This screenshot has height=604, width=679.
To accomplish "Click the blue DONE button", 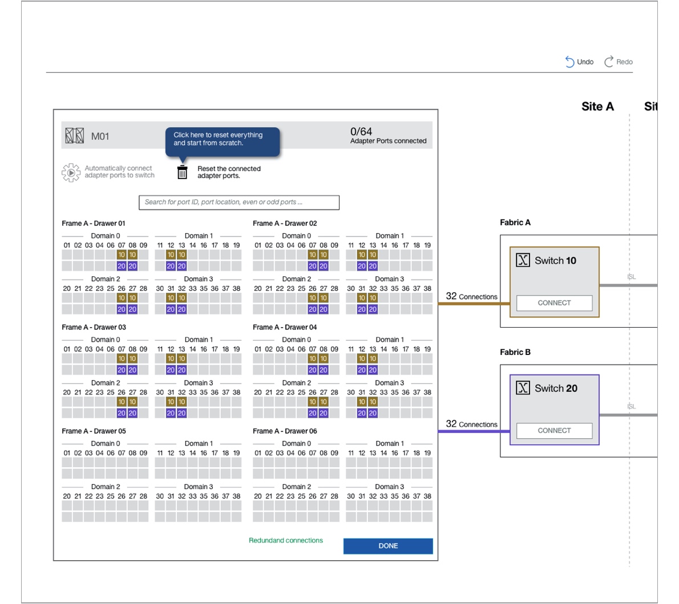I will pos(388,546).
